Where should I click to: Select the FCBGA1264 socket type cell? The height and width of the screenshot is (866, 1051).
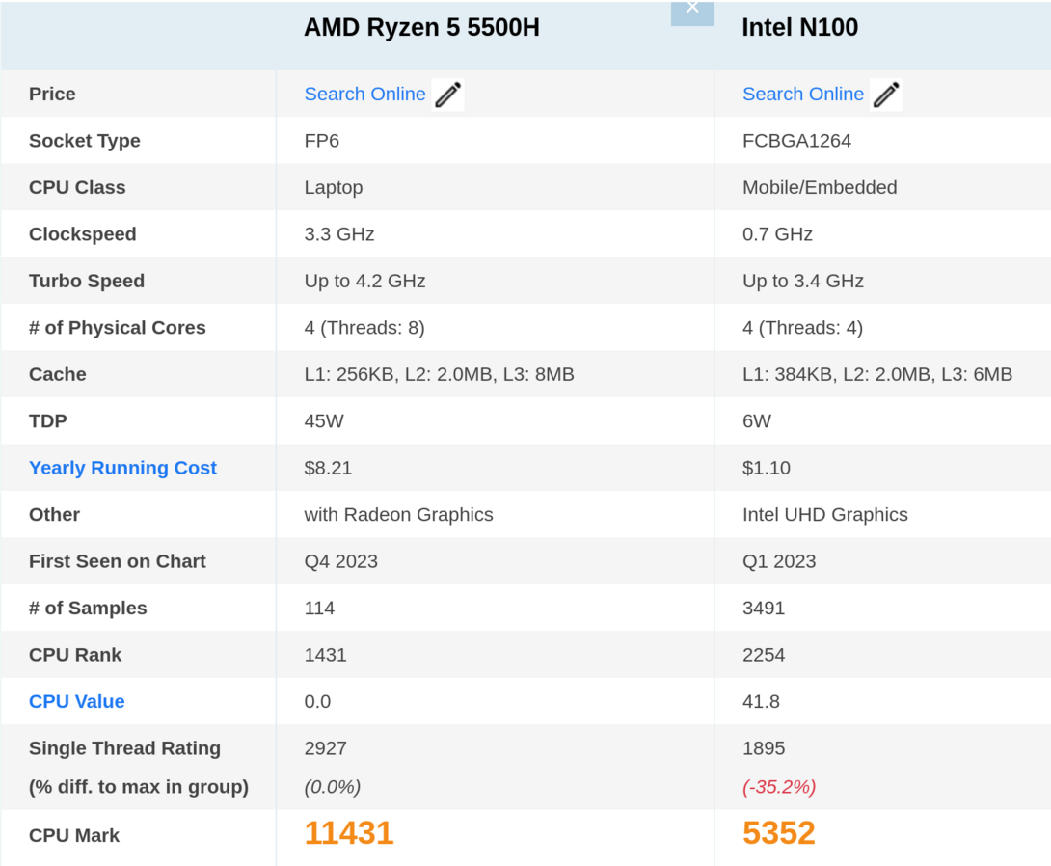tap(796, 141)
